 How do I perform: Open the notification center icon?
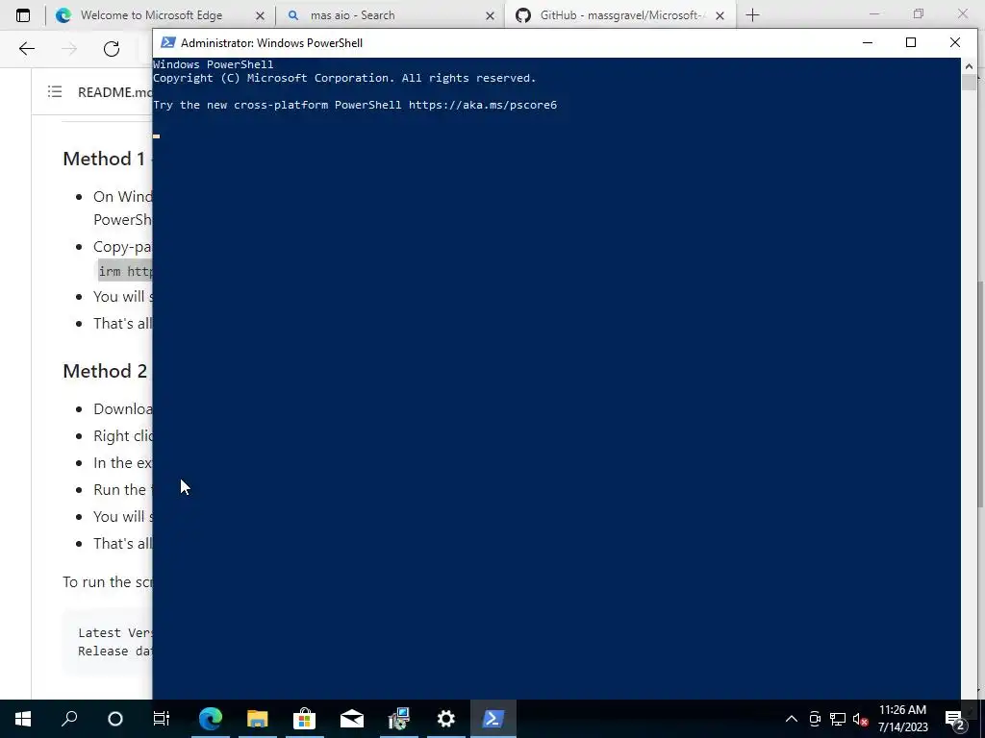pyautogui.click(x=955, y=719)
